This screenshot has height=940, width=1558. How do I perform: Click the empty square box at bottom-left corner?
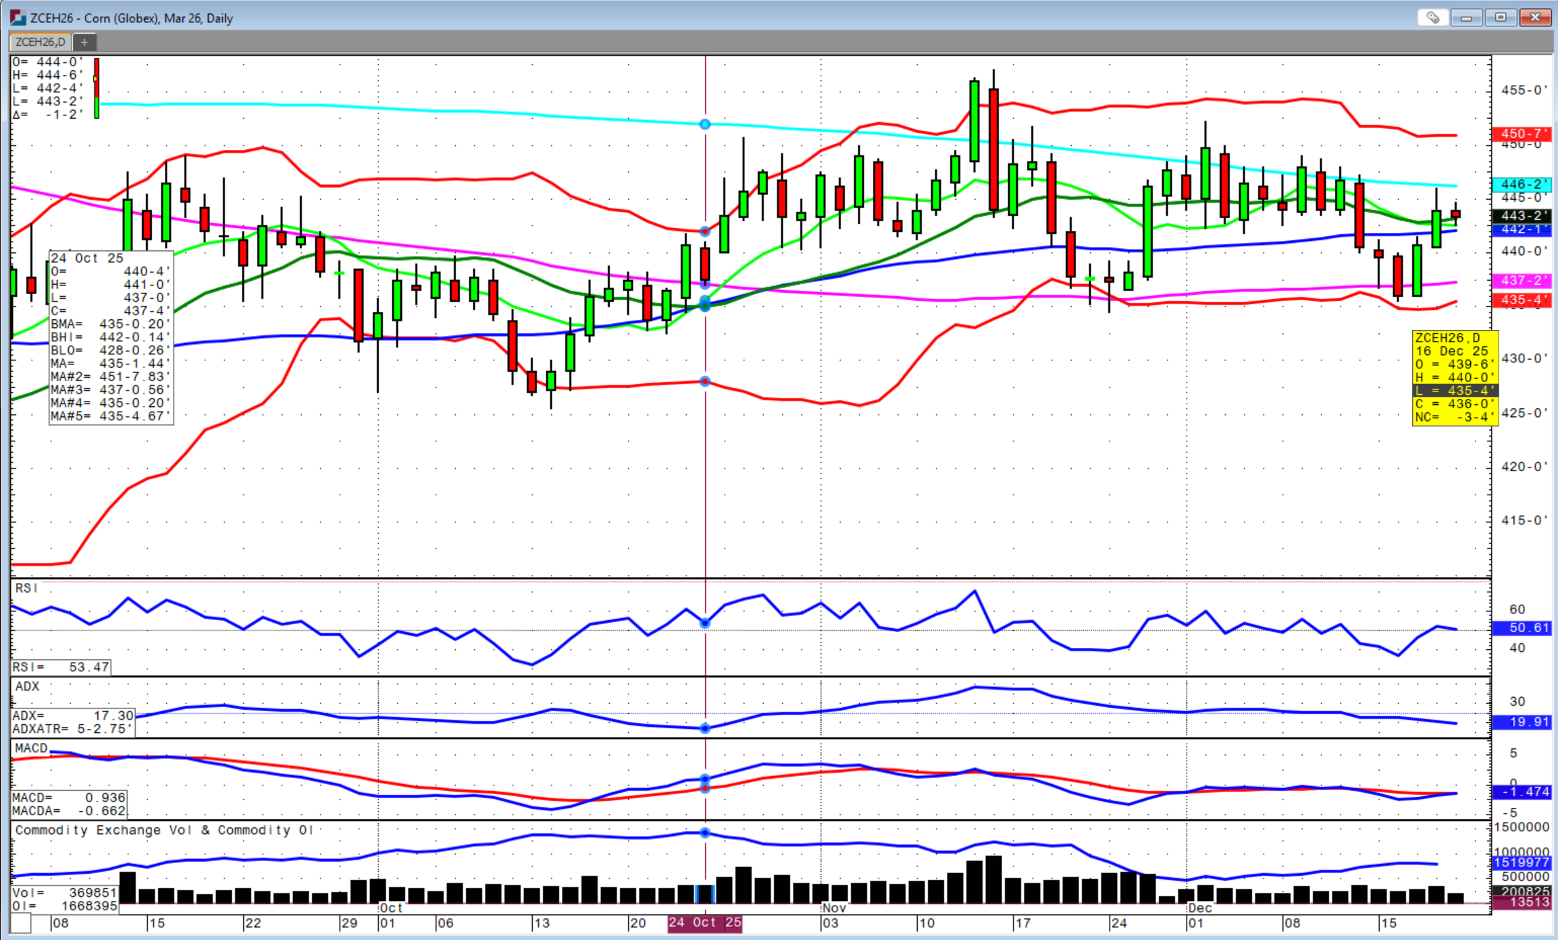20,922
